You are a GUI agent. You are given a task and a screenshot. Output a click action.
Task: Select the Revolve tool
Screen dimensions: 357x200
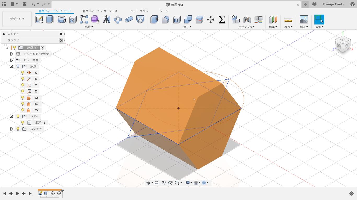pyautogui.click(x=61, y=20)
